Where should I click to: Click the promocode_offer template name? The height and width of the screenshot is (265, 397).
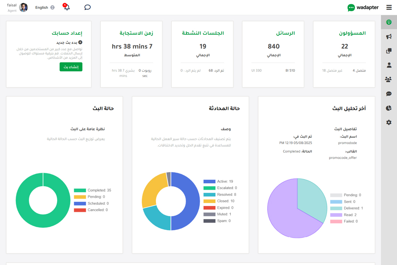343,158
